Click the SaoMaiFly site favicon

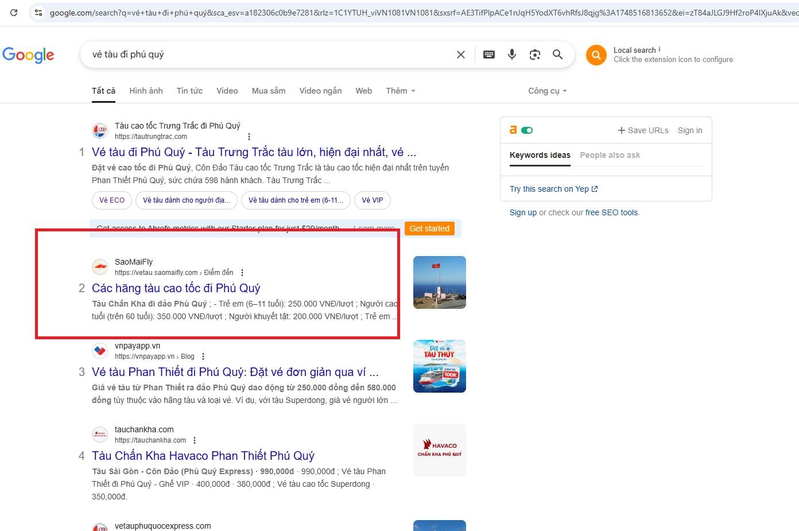100,267
